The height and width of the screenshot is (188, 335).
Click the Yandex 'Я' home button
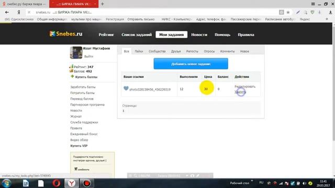pos(19,13)
